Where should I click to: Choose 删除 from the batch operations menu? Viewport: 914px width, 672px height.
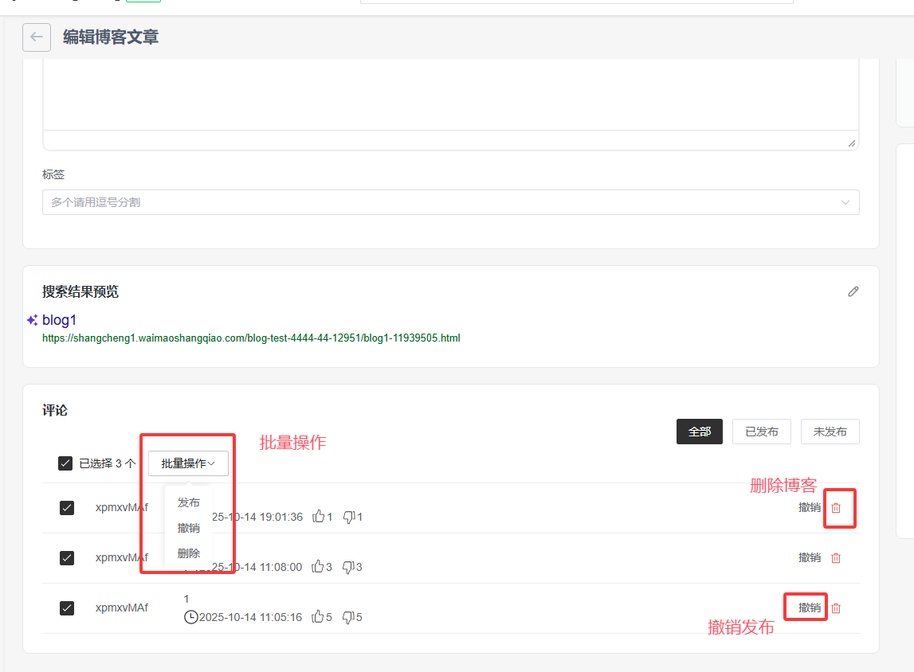pyautogui.click(x=189, y=553)
